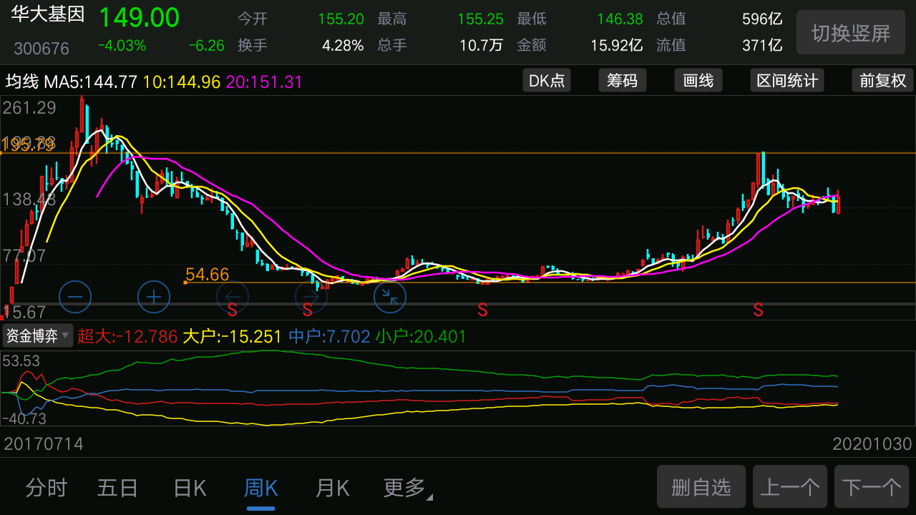Click the first red S signal marker
This screenshot has height=515, width=916.
point(233,310)
